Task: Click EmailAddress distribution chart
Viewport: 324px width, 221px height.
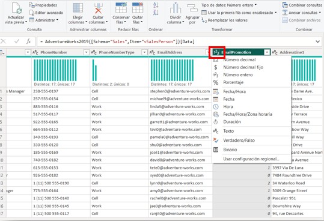Action: 172,70
